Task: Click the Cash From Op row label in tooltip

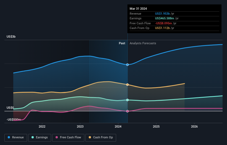Action: [x=139, y=28]
